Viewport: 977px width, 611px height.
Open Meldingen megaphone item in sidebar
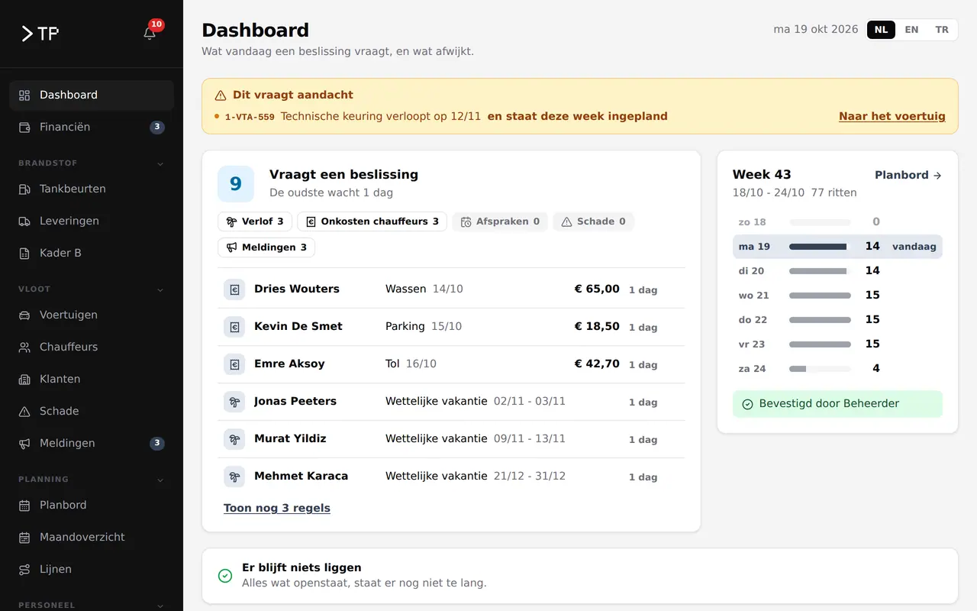point(92,443)
